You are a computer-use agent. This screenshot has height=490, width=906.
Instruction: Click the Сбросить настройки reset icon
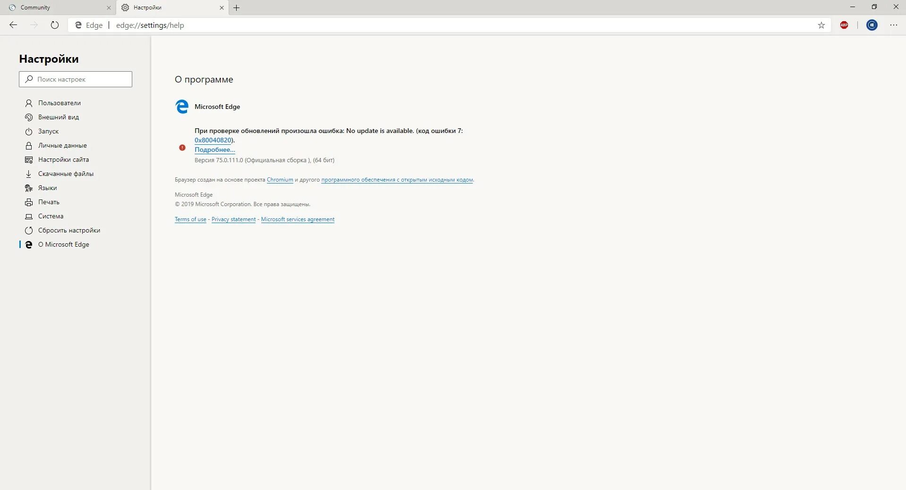point(29,231)
